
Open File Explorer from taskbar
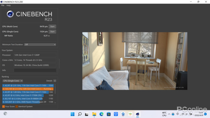94,114
